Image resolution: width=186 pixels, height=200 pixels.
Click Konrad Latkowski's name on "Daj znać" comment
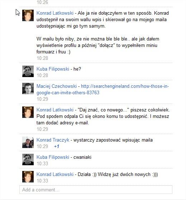pos(55,110)
